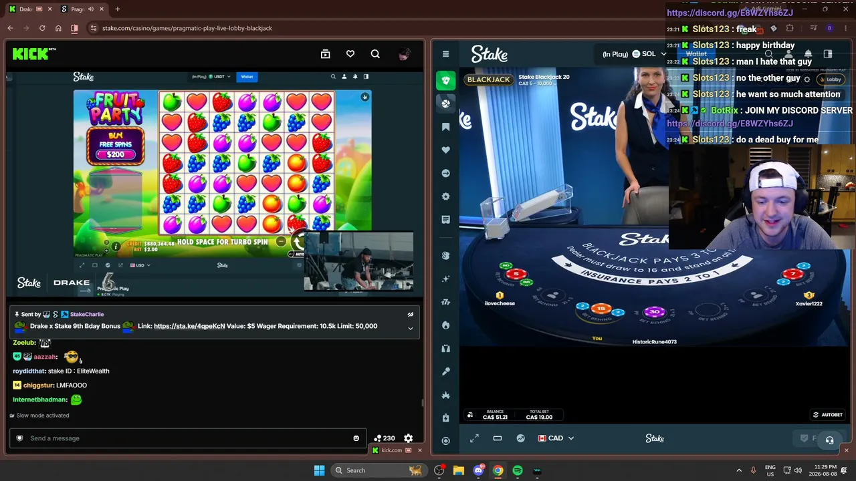This screenshot has width=856, height=481.
Task: Select the green casino icon in the Stake sidebar
Action: tap(446, 80)
